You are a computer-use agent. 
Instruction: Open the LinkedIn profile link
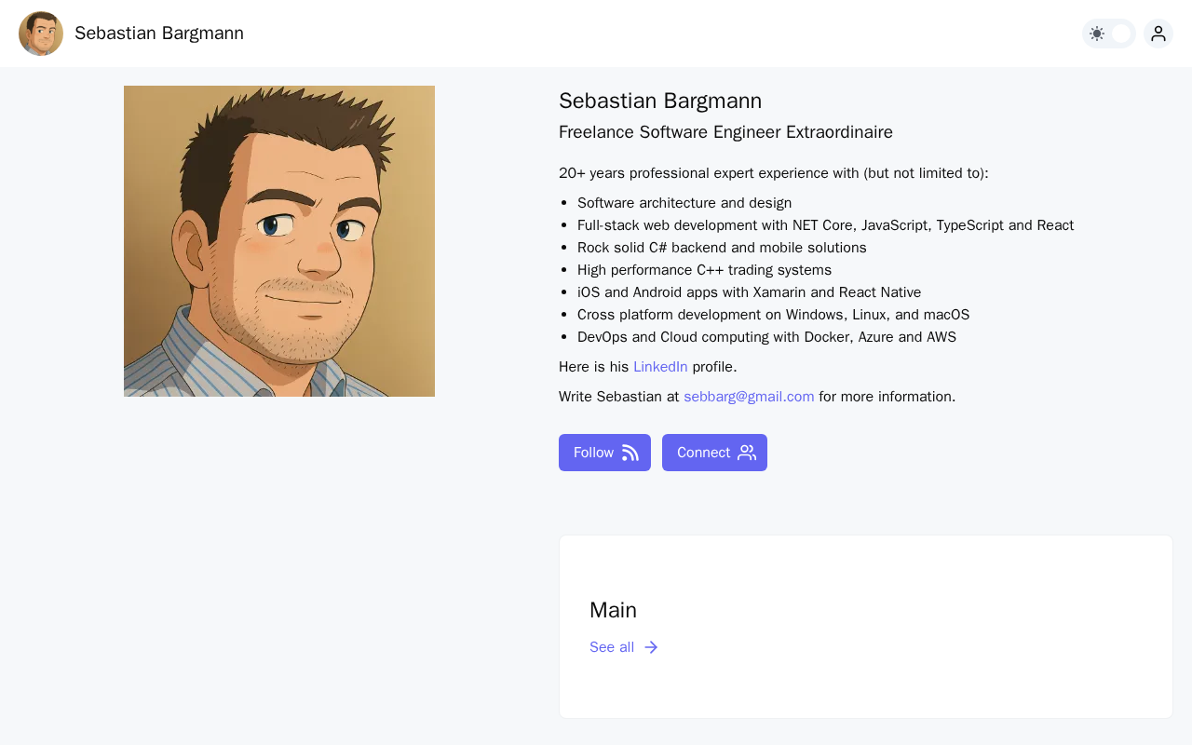(660, 367)
